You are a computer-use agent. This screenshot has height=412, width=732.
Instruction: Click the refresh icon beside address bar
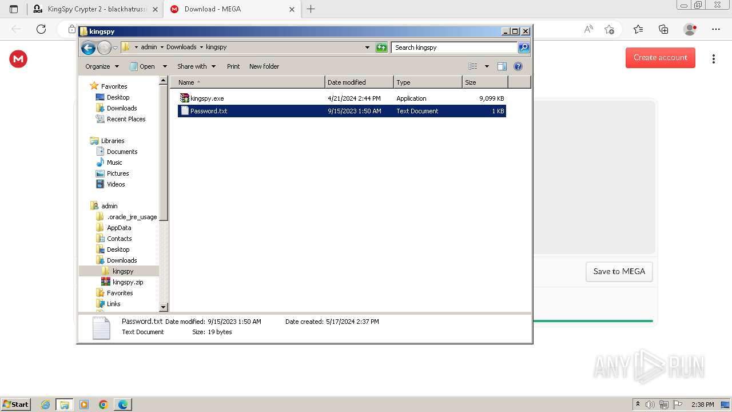381,47
